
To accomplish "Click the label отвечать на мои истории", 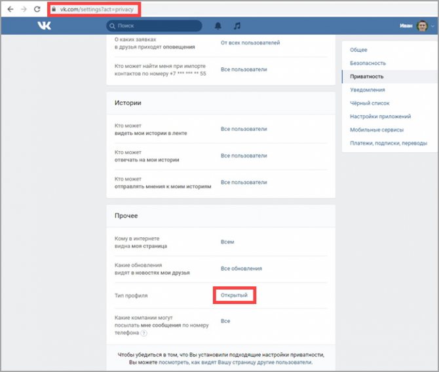I will tap(147, 160).
